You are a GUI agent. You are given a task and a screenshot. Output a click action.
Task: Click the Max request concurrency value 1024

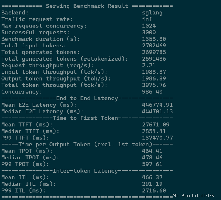149,26
